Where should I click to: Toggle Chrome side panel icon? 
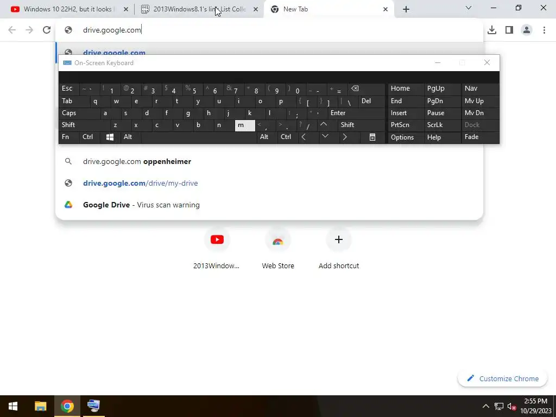(x=509, y=30)
